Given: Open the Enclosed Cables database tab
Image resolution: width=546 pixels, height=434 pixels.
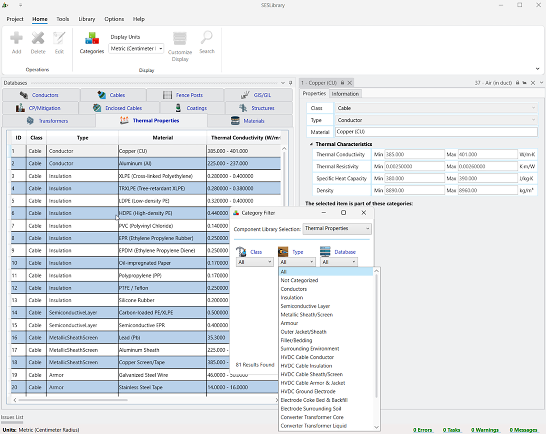Looking at the screenshot, I should (x=120, y=108).
